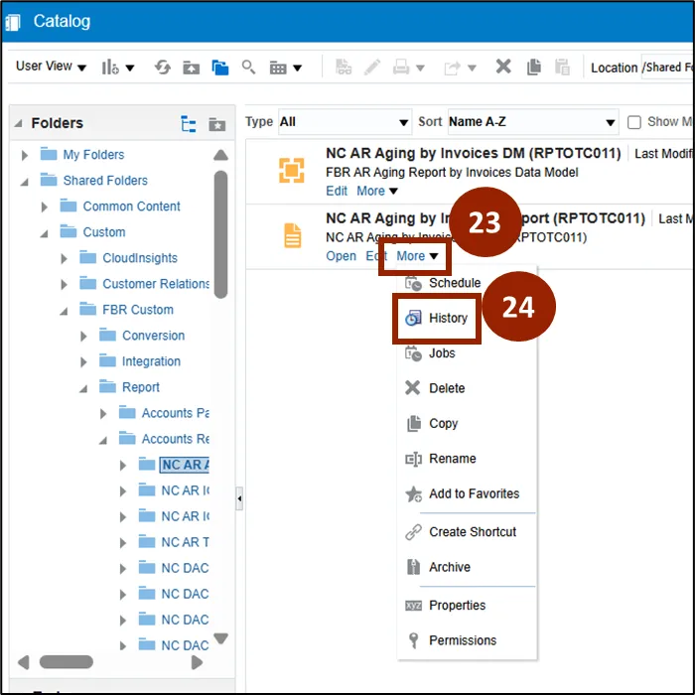Click the folder tree scroll-right arrow
Image resolution: width=695 pixels, height=695 pixels.
click(x=197, y=662)
